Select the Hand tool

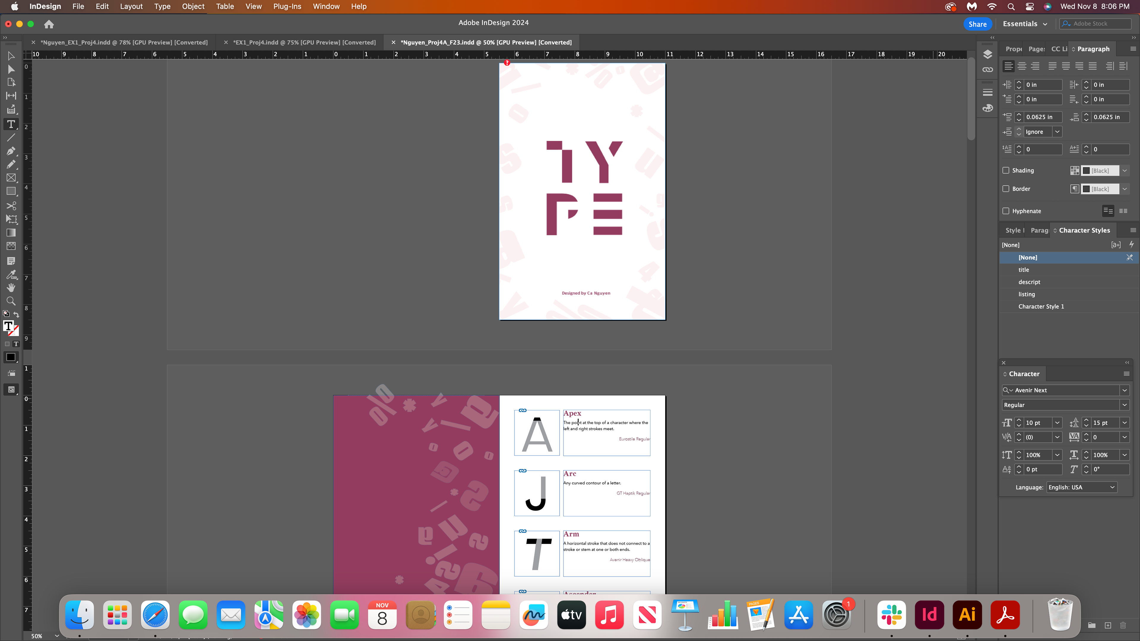click(x=11, y=288)
